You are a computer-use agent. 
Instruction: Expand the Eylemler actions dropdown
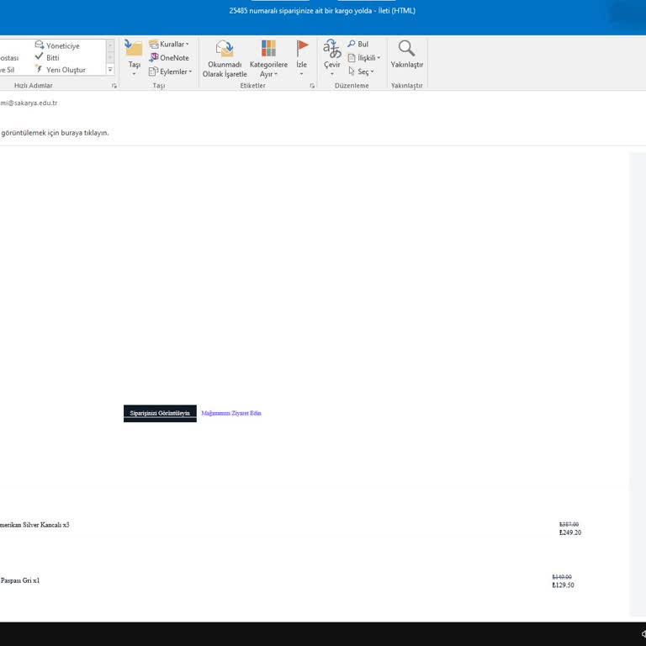click(x=171, y=71)
